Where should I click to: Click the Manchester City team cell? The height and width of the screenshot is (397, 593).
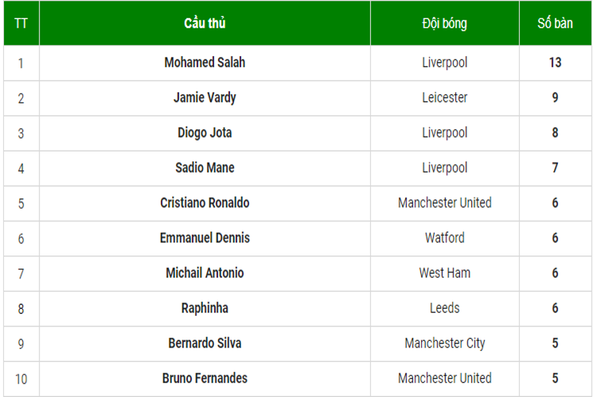coord(445,344)
